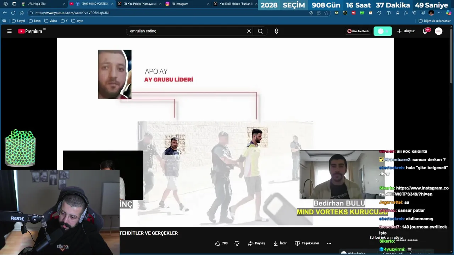The image size is (454, 255).
Task: Open the Yayın bookmarks folder
Action: 77,21
